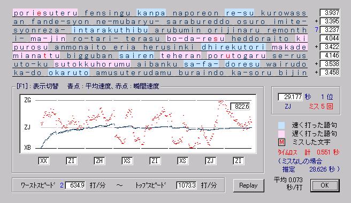Click the ZJ segment rank box
The width and height of the screenshot is (351, 203).
(x=210, y=161)
